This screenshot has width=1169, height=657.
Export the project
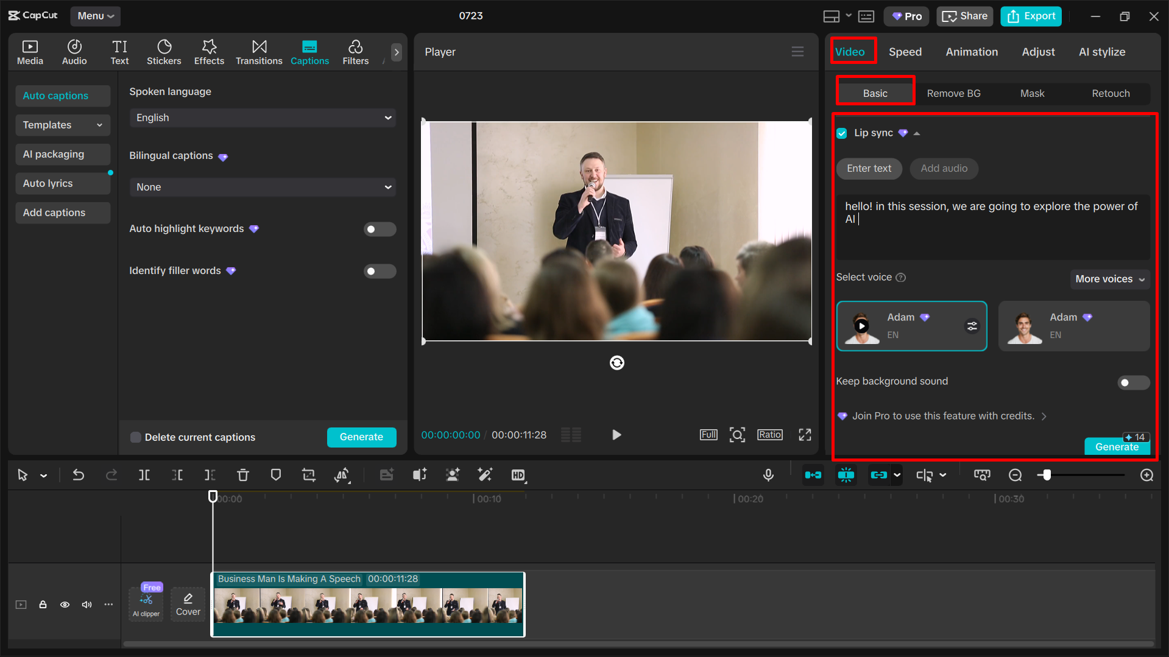[x=1030, y=16]
